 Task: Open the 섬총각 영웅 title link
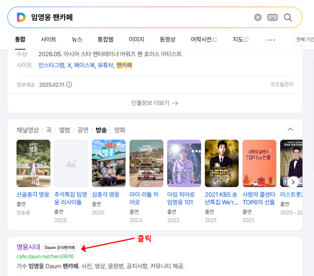click(106, 194)
